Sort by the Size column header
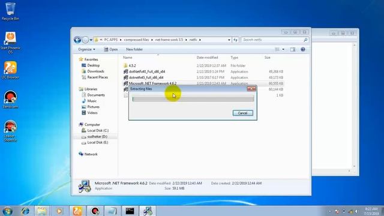The height and width of the screenshot is (216, 384). (268, 58)
